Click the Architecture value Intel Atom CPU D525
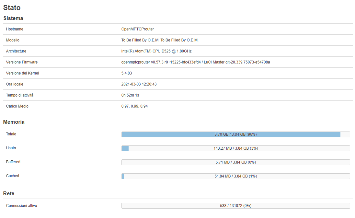 click(156, 51)
